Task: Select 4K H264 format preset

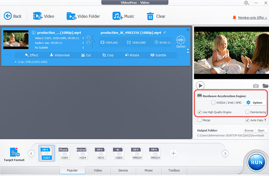Action: pos(119,153)
